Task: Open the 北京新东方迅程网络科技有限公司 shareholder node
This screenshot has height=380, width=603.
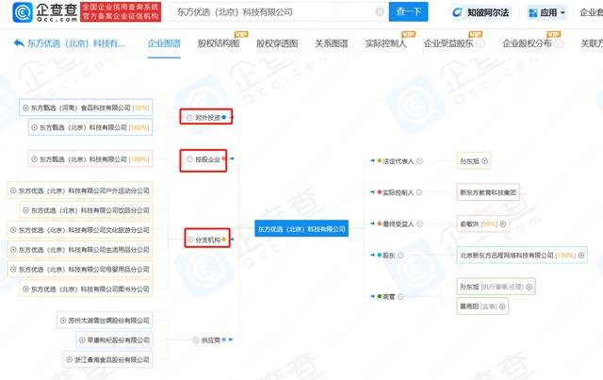Action: point(522,256)
